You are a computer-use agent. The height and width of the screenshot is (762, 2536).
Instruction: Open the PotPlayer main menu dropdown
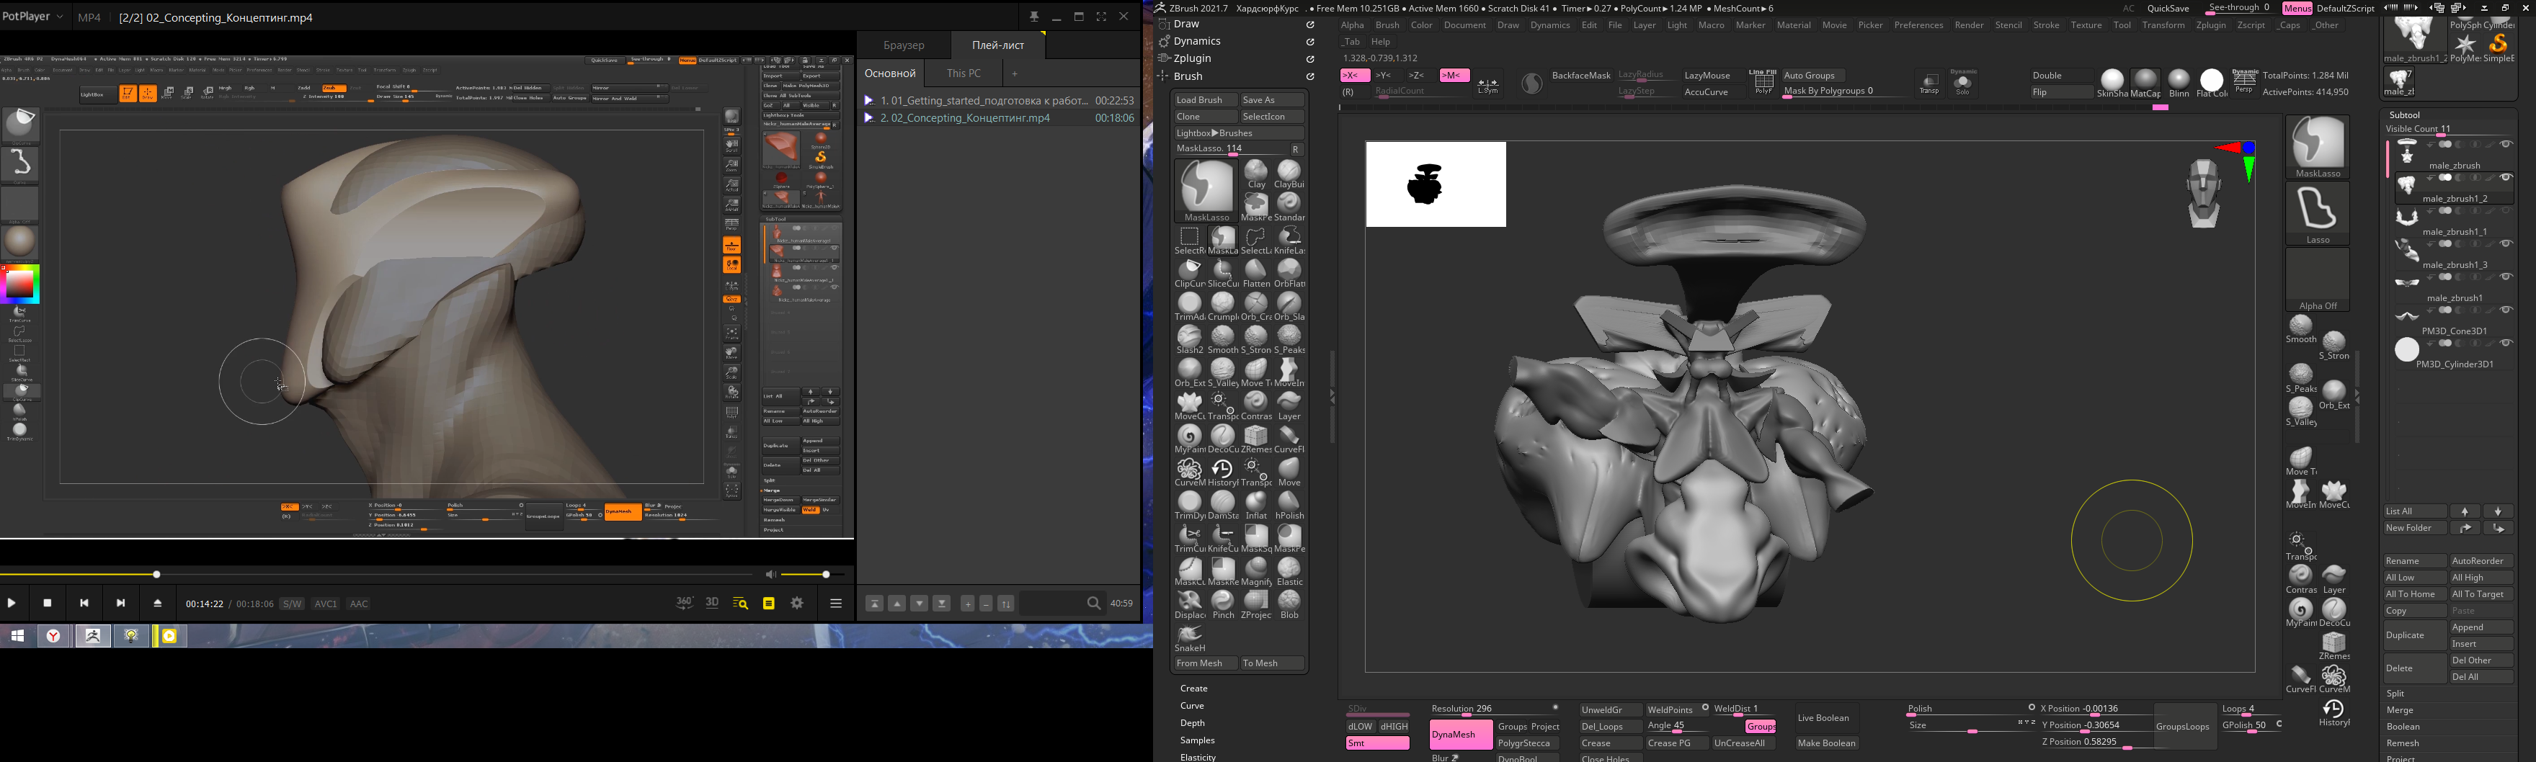[x=32, y=17]
